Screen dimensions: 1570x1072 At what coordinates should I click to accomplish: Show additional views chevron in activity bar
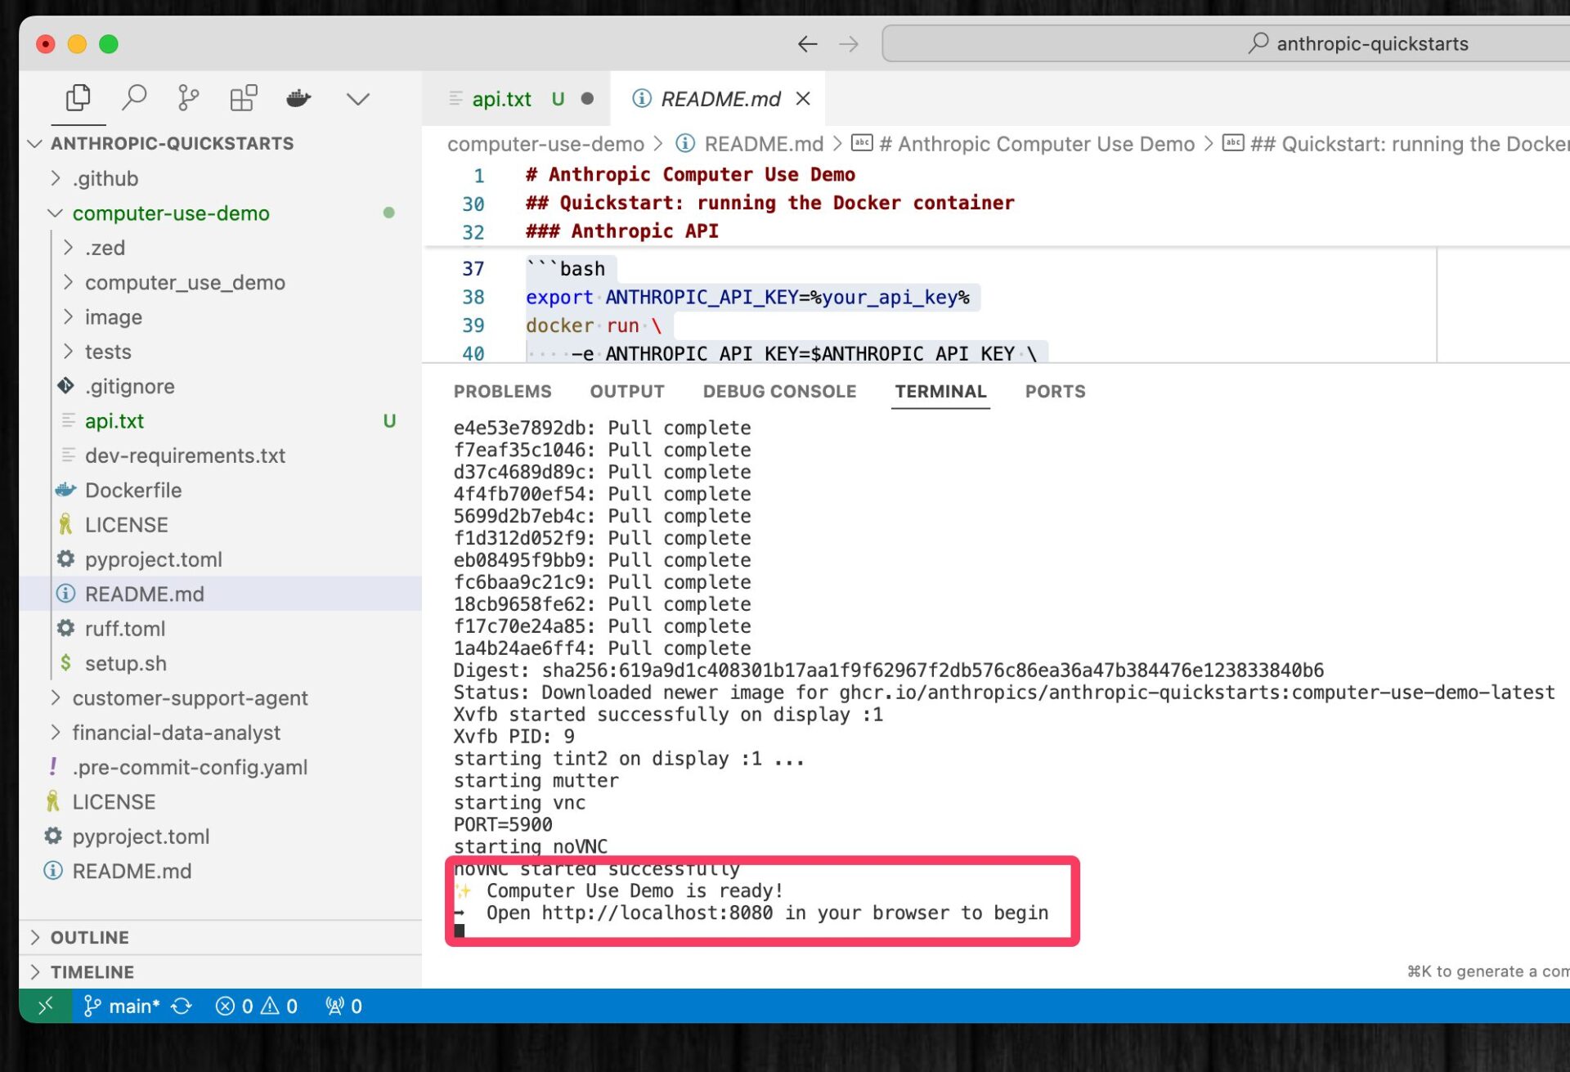tap(357, 99)
